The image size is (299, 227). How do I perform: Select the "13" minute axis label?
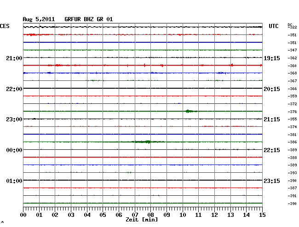pos(230,215)
